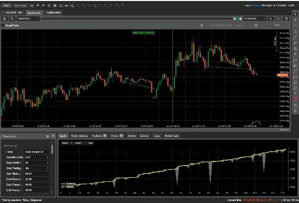The image size is (299, 203).
Task: Enable the Visual Mode checkbox
Action: [3, 25]
